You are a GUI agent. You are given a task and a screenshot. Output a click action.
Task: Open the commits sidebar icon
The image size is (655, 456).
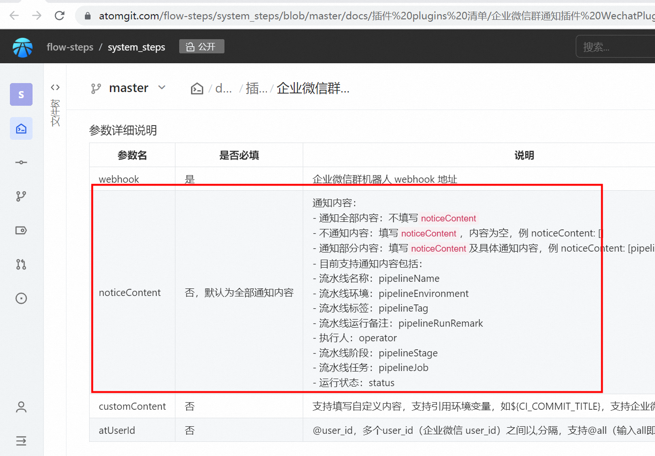pos(21,162)
